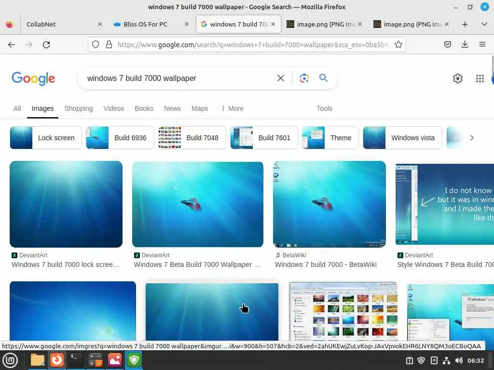The width and height of the screenshot is (494, 370).
Task: Submit search with the magnifier icon
Action: coord(324,78)
